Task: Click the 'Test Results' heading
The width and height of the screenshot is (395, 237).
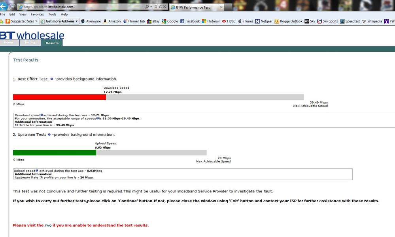Action: point(26,60)
